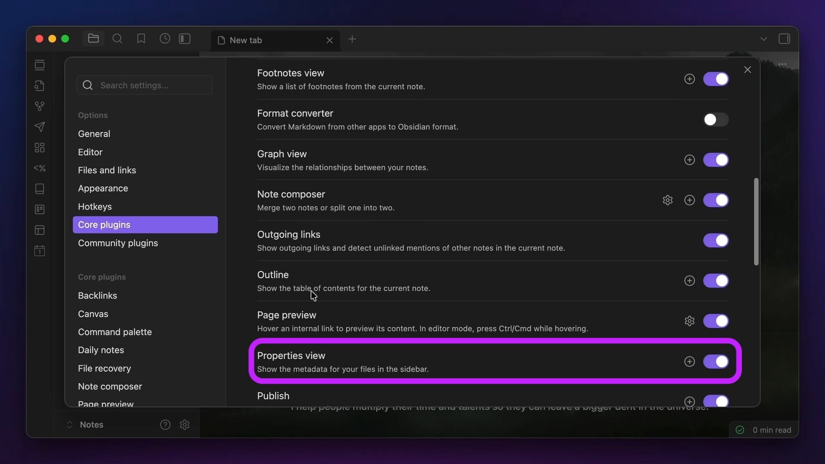
Task: Open tab list chevron at top right
Action: pyautogui.click(x=764, y=39)
